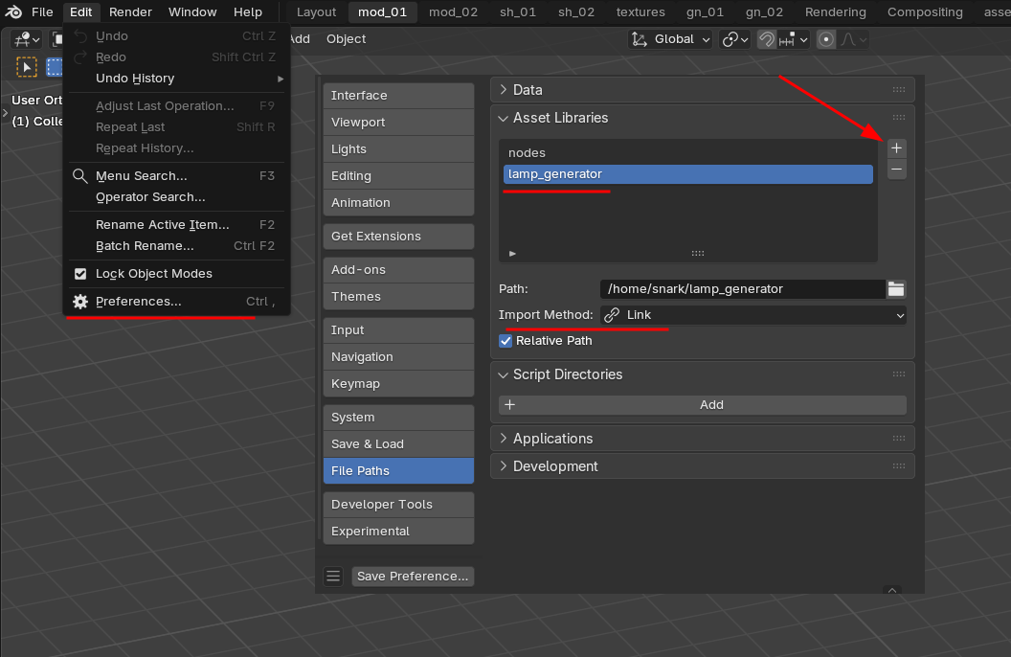Open the preferences hamburger menu icon
This screenshot has height=657, width=1011.
[333, 576]
